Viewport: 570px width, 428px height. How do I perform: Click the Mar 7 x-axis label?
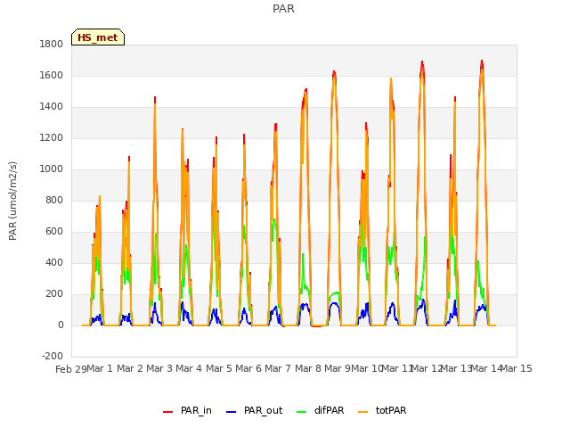(x=278, y=368)
